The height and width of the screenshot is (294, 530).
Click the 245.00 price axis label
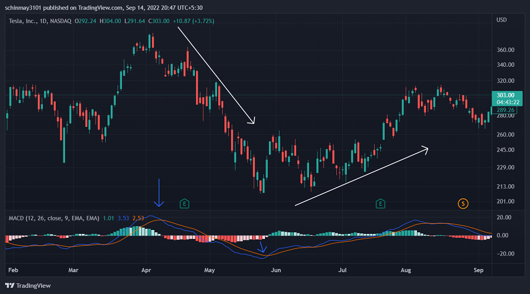pyautogui.click(x=506, y=150)
